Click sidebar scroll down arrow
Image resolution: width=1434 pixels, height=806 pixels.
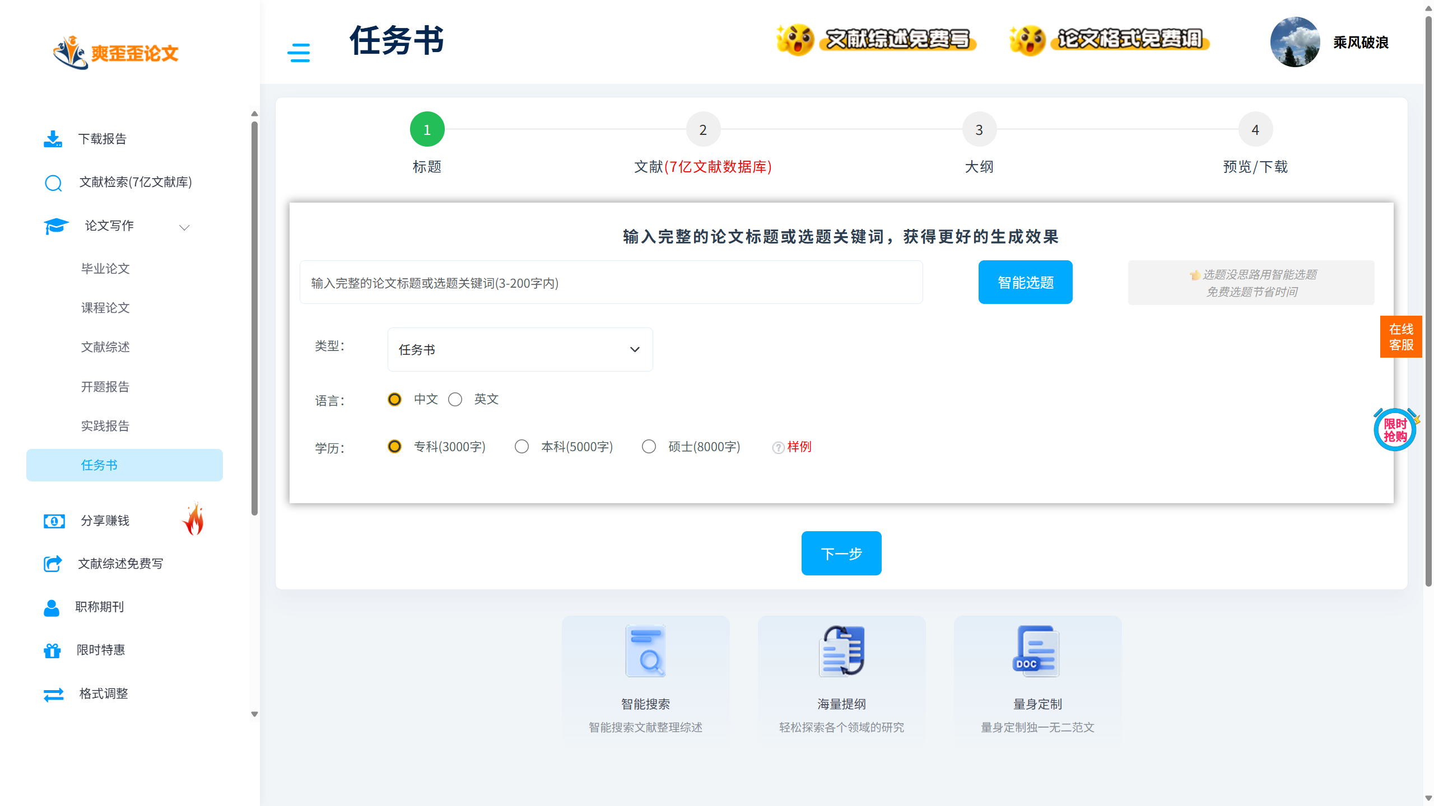pos(254,714)
